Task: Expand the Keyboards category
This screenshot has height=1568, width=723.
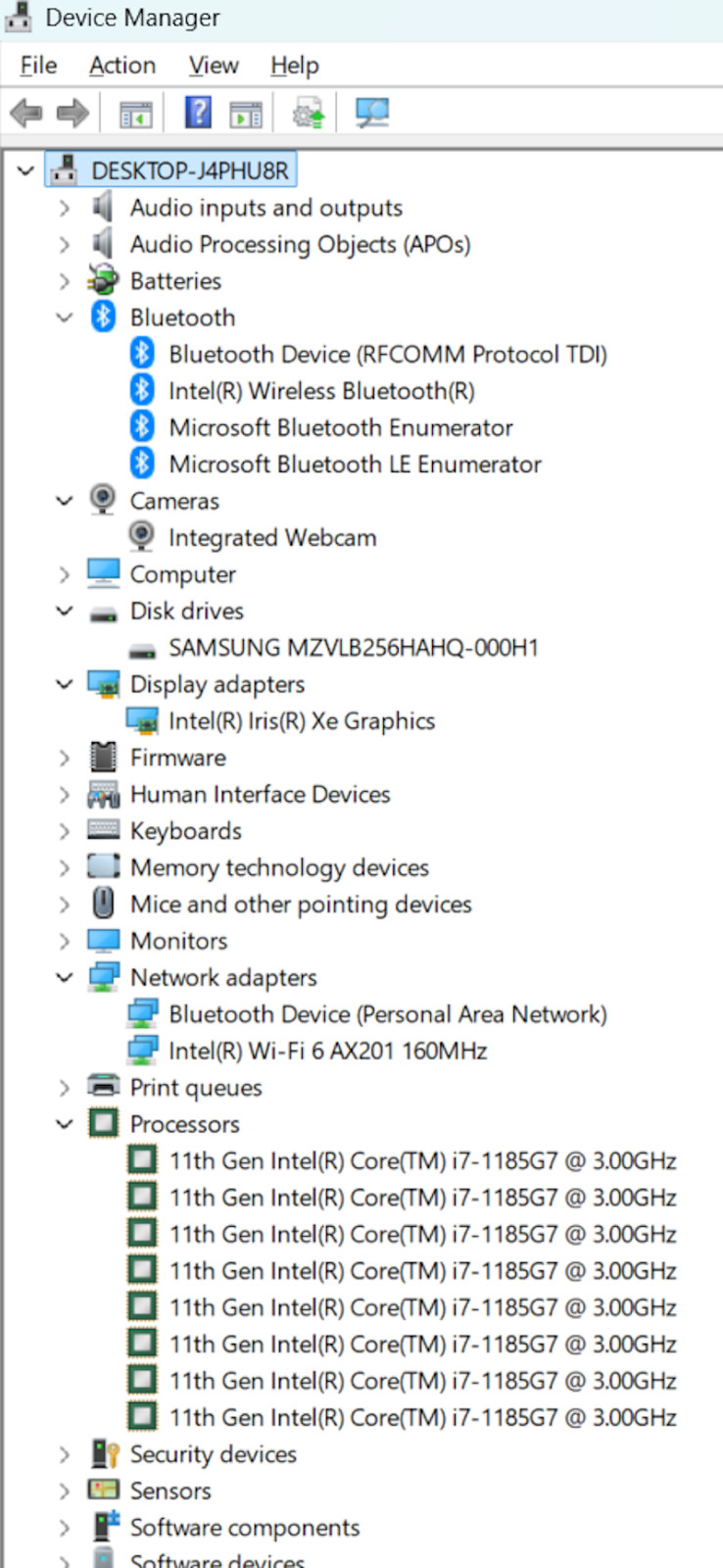Action: tap(65, 831)
